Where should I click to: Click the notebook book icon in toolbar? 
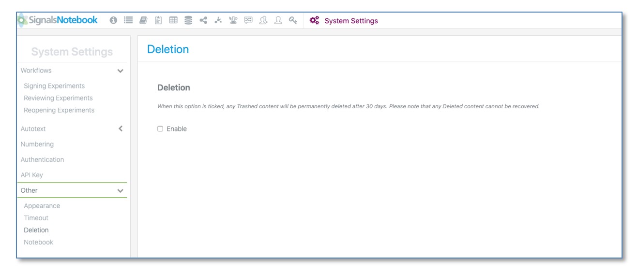pos(143,20)
